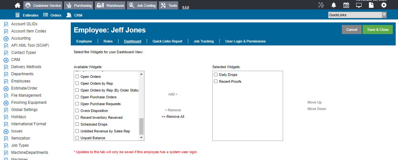Open the calendar icon

pyautogui.click(x=346, y=5)
